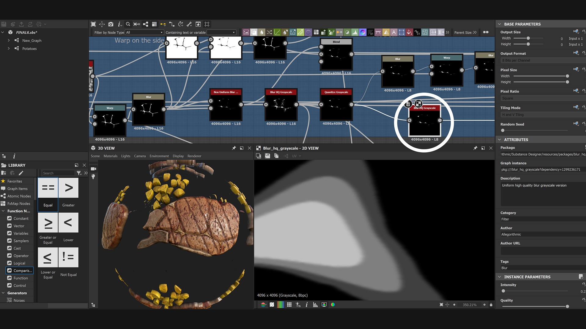Screen dimensions: 586x329
Task: Select the camera screenshot tool in graph toolbar
Action: (x=111, y=24)
